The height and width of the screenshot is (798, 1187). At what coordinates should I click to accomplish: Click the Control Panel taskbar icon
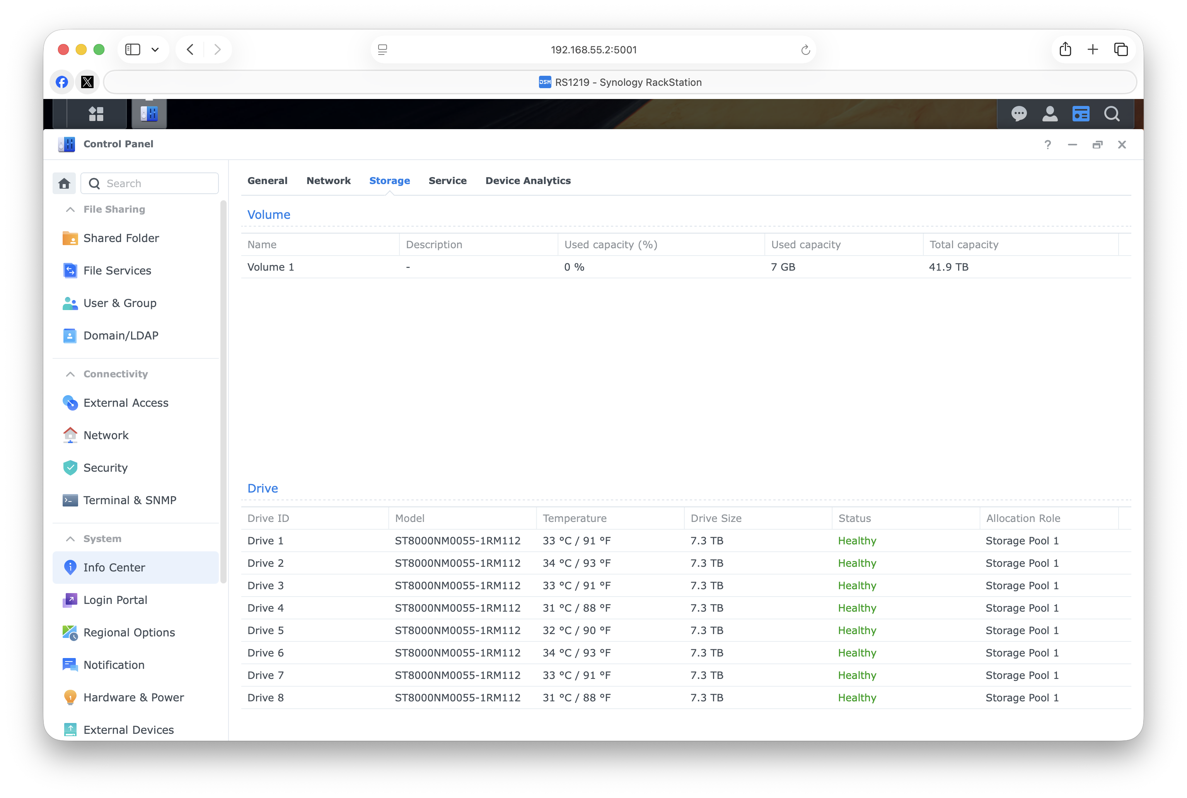149,114
